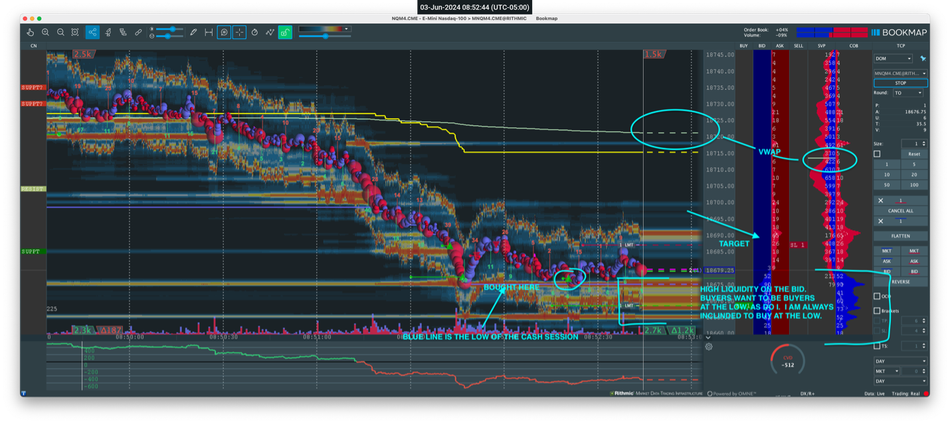Screen dimensions: 950x425
Task: Click the slider below the color gradient
Action: 325,36
